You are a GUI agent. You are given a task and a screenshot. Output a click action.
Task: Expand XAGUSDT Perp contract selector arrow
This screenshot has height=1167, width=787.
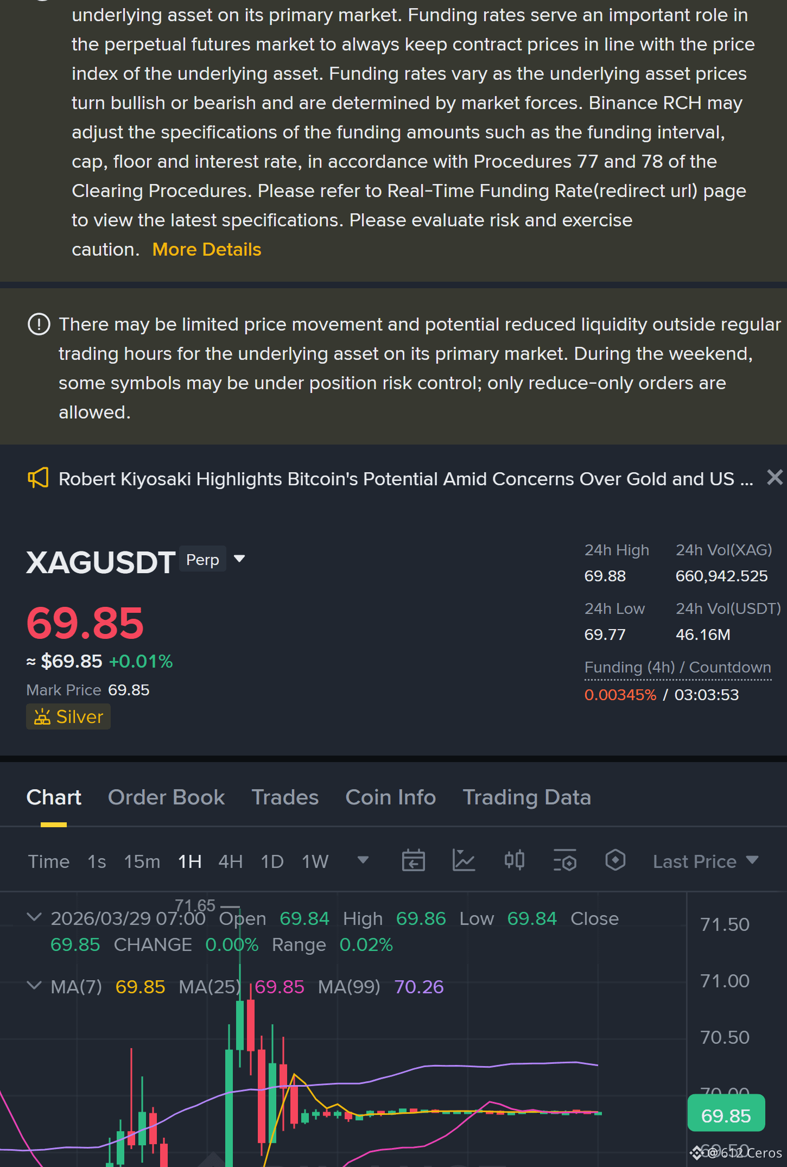[x=239, y=559]
